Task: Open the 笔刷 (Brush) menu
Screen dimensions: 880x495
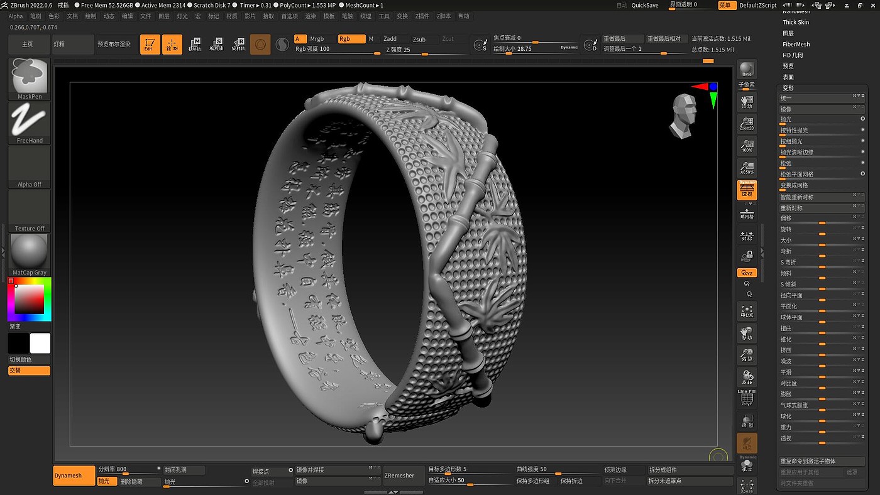Action: (36, 16)
